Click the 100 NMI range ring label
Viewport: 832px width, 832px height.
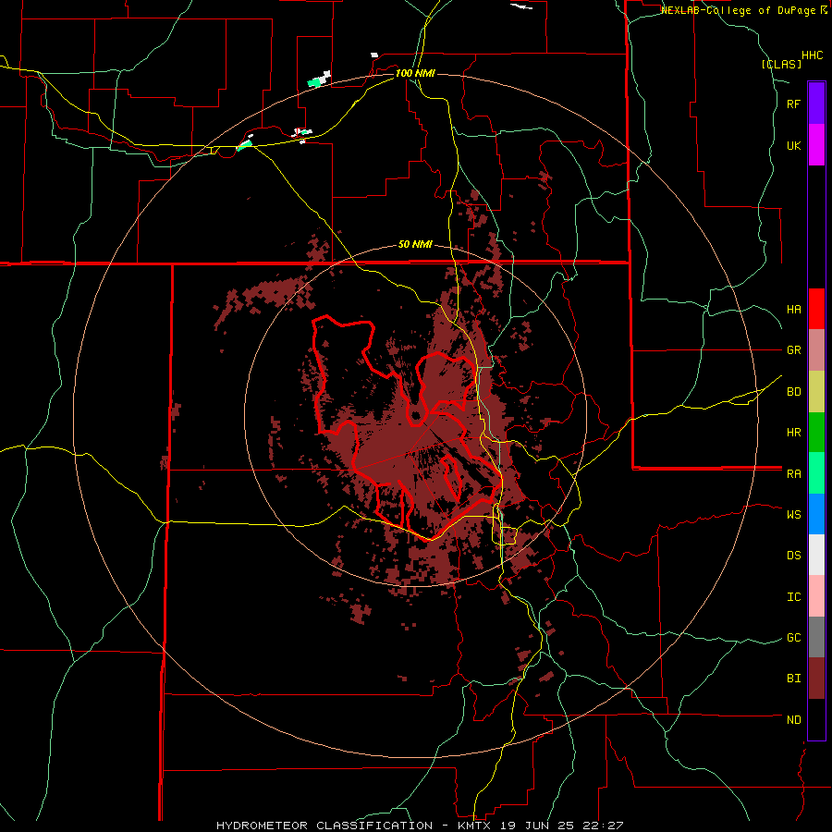pyautogui.click(x=415, y=73)
